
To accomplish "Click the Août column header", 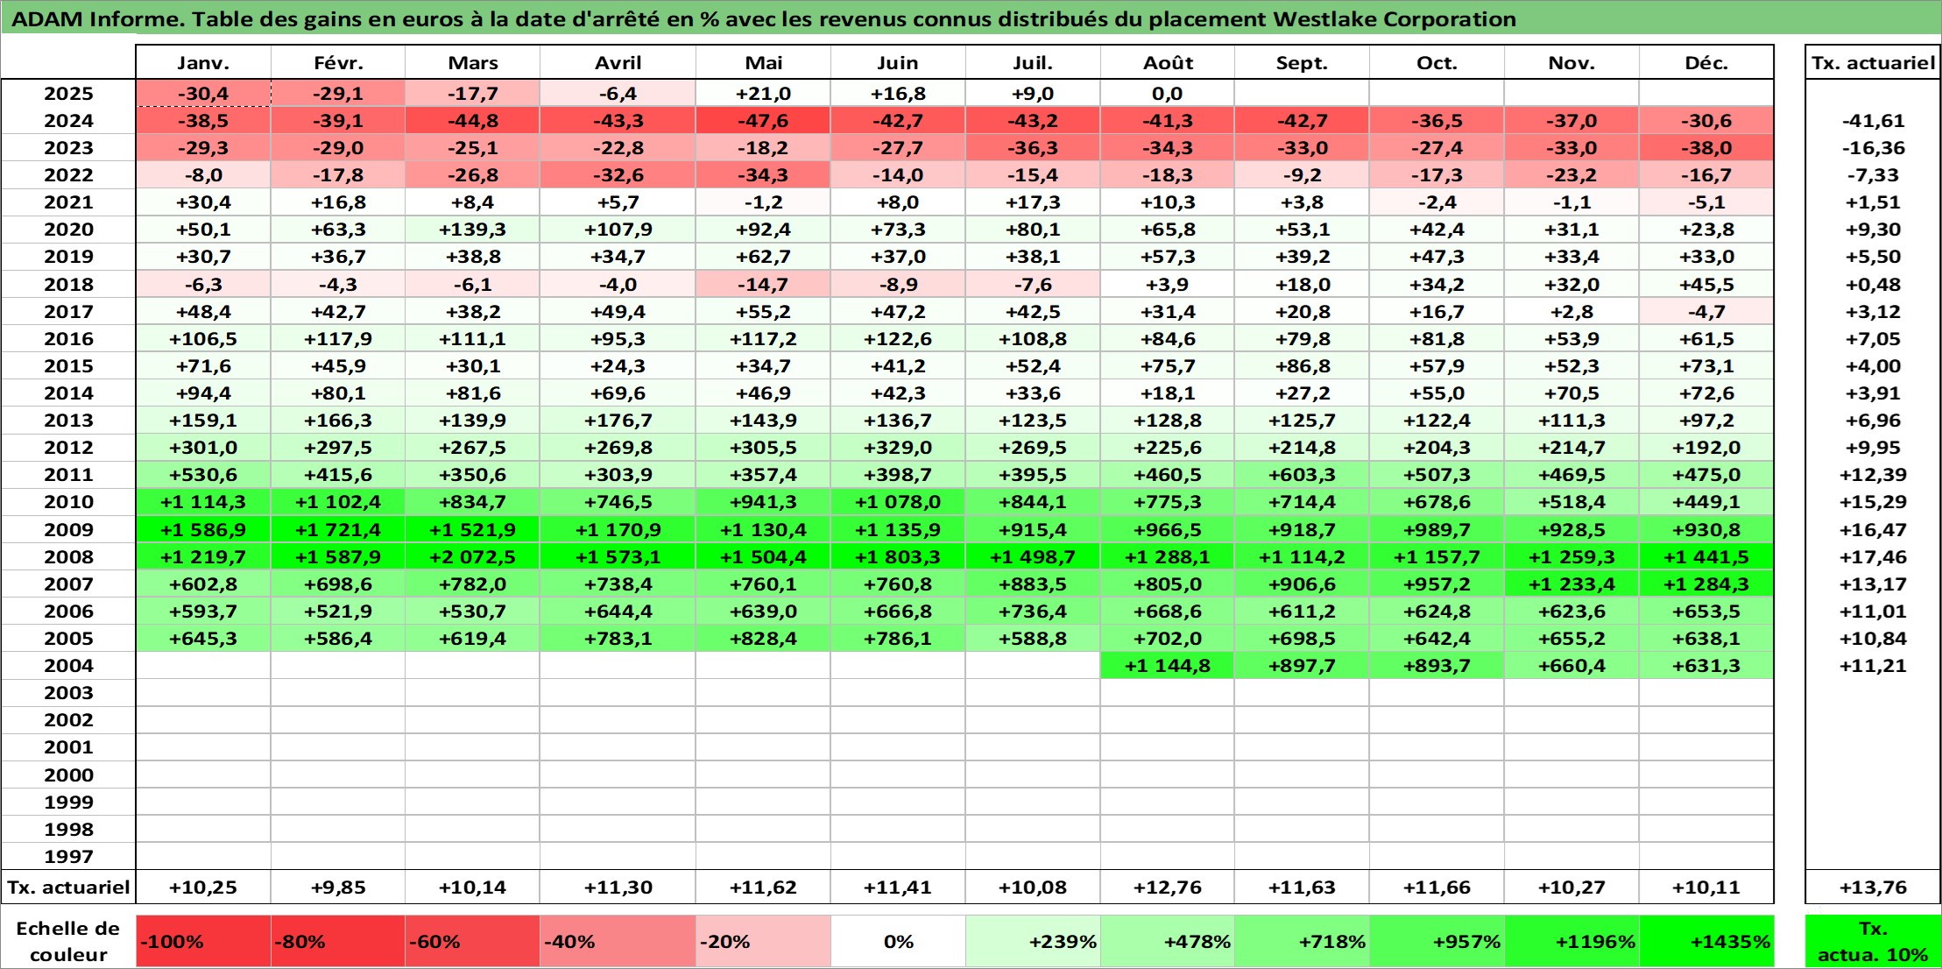I will [x=1168, y=62].
